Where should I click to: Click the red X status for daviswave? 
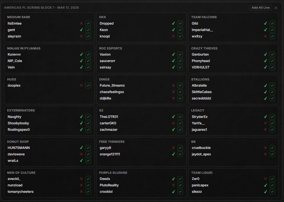pos(81,154)
